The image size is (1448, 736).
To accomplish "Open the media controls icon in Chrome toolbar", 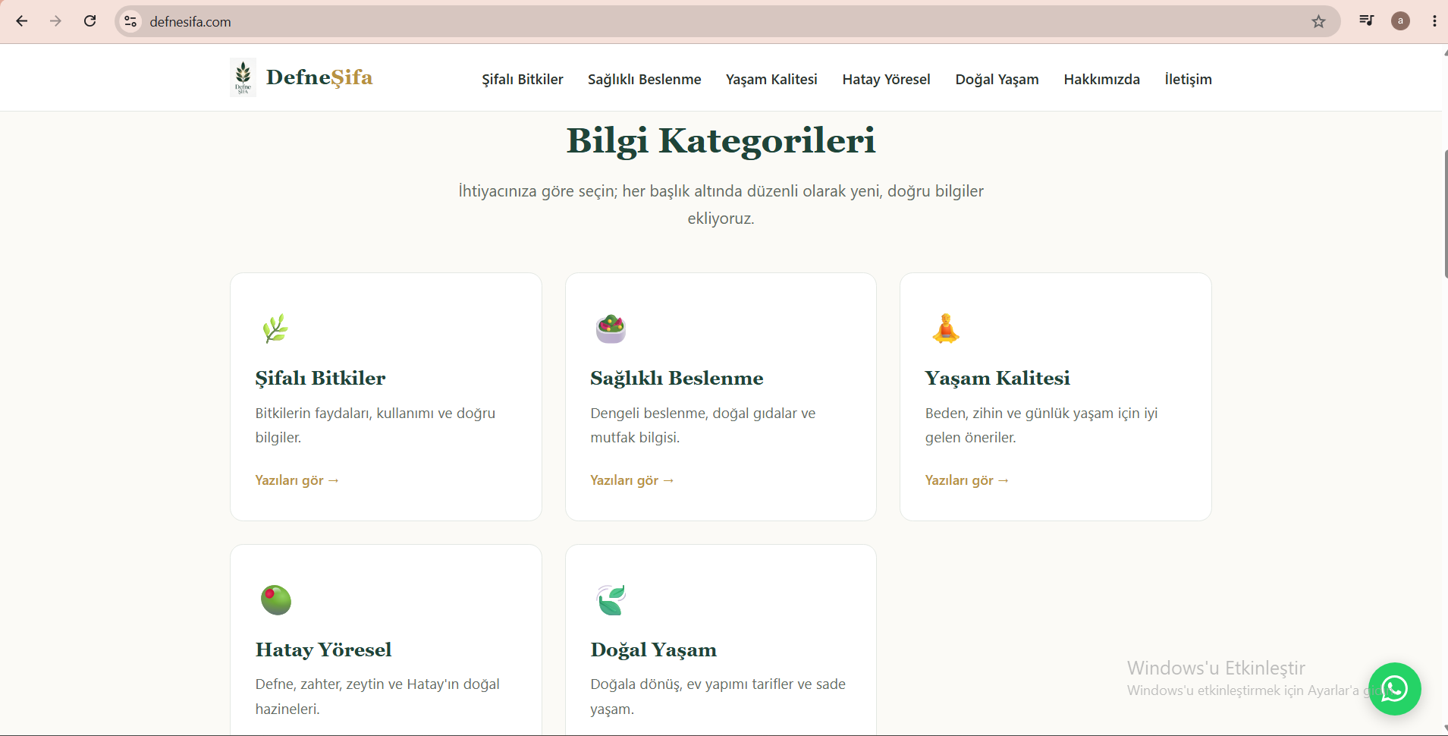I will (1366, 20).
